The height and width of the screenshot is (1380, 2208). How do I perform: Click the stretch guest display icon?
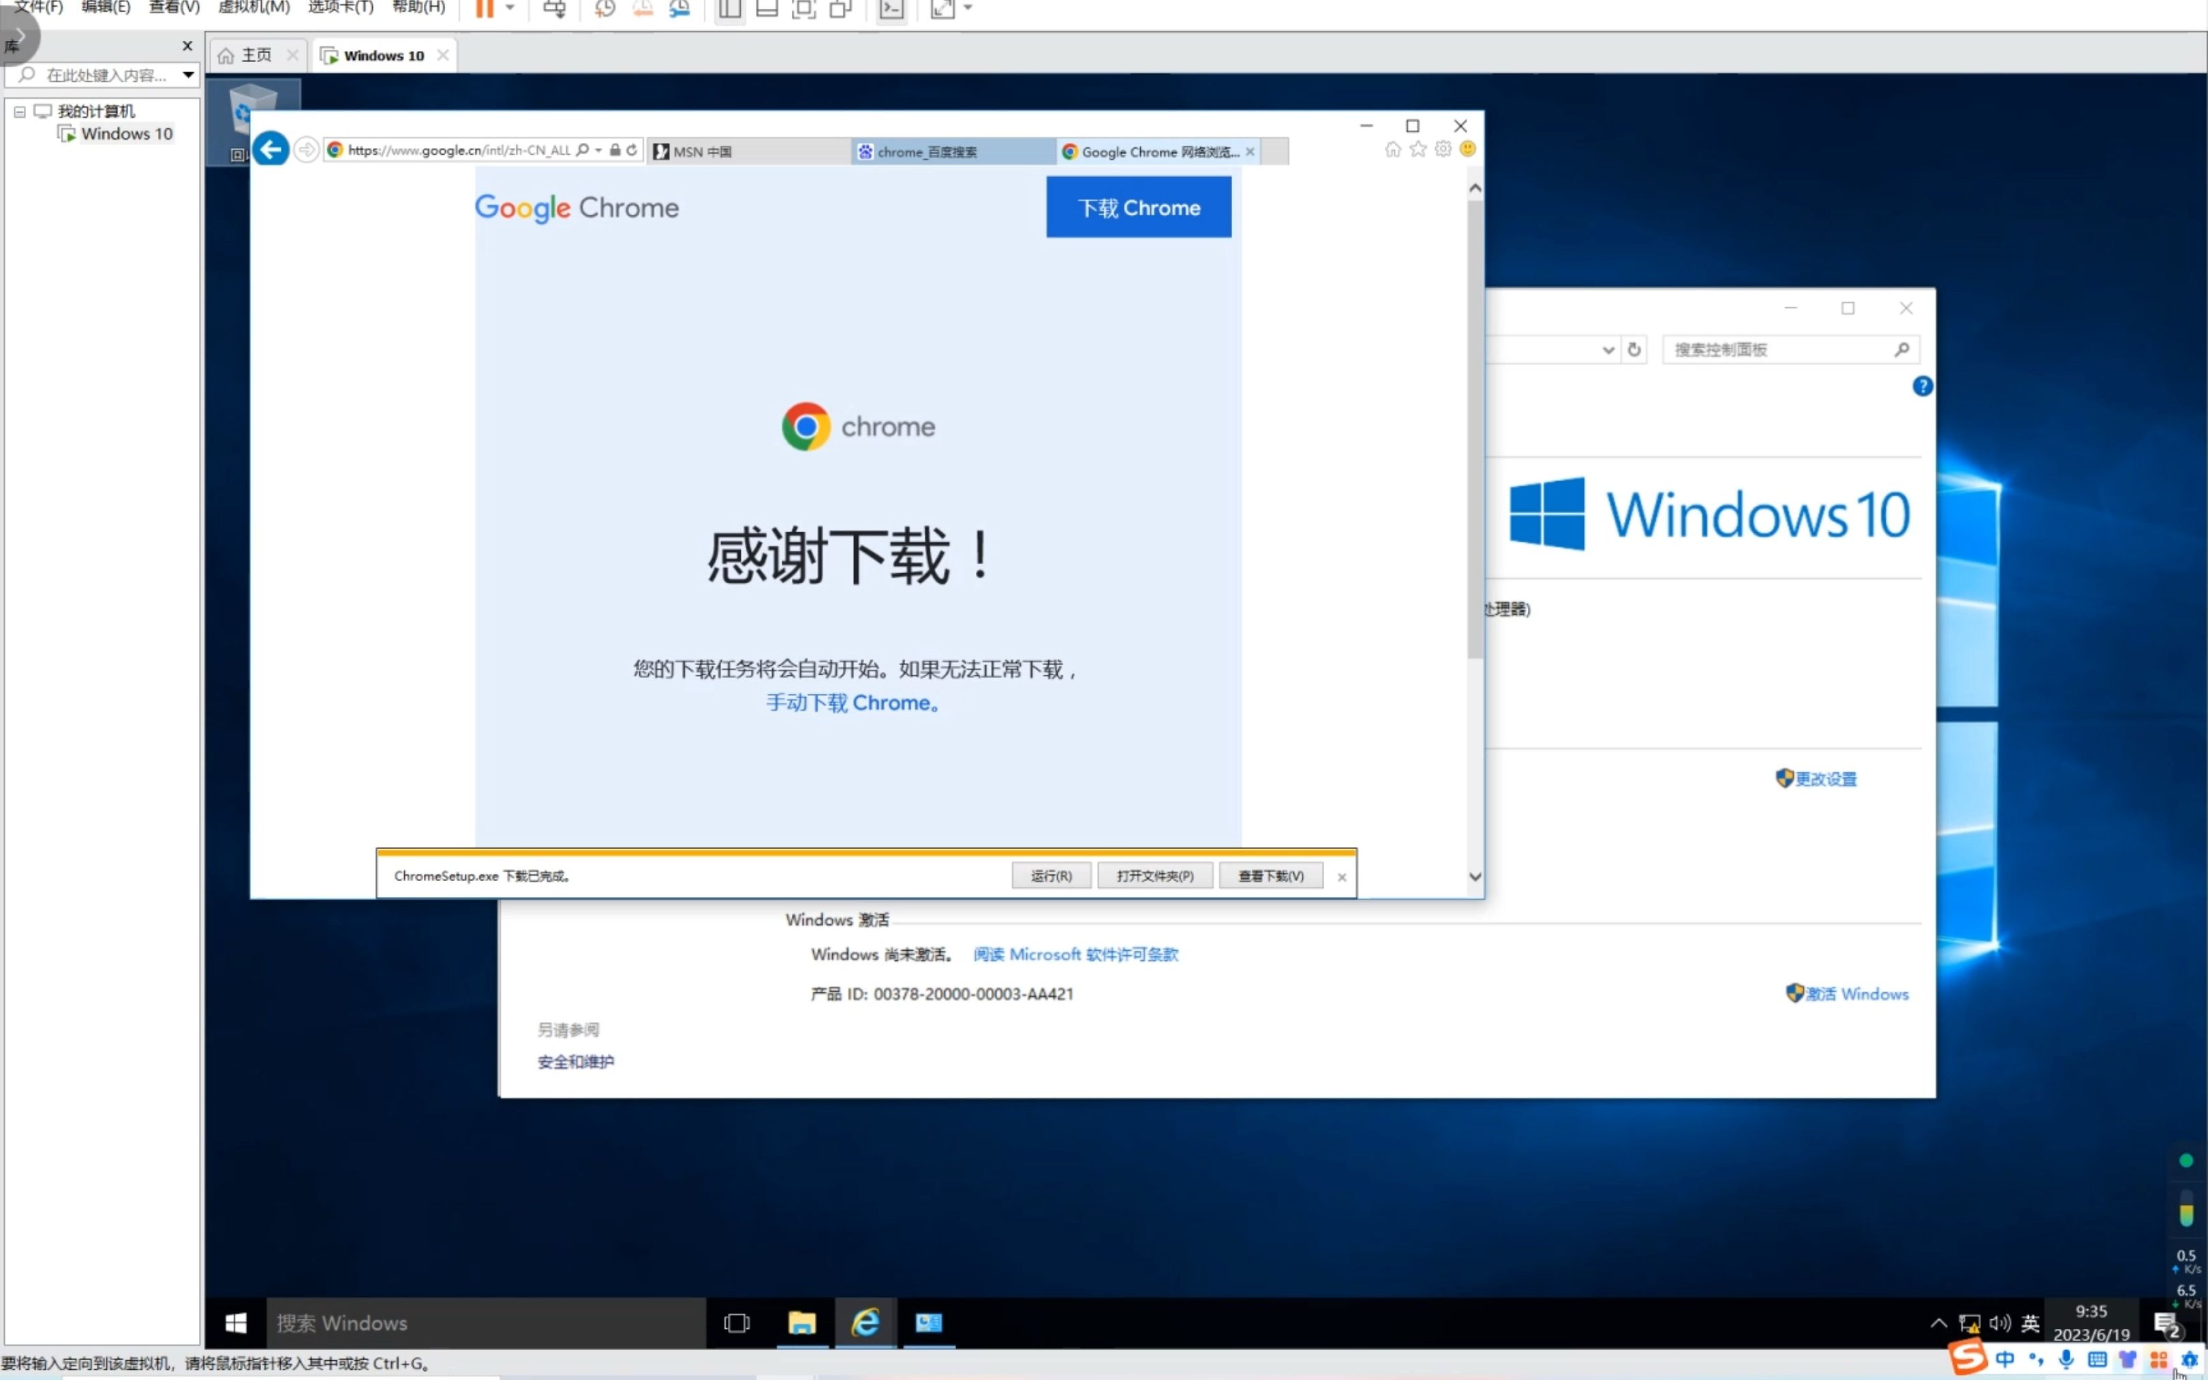coord(942,9)
